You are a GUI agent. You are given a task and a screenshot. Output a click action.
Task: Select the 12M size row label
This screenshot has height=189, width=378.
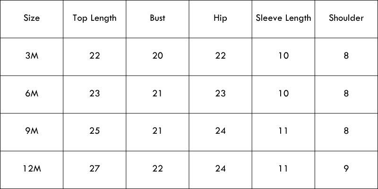[32, 169]
